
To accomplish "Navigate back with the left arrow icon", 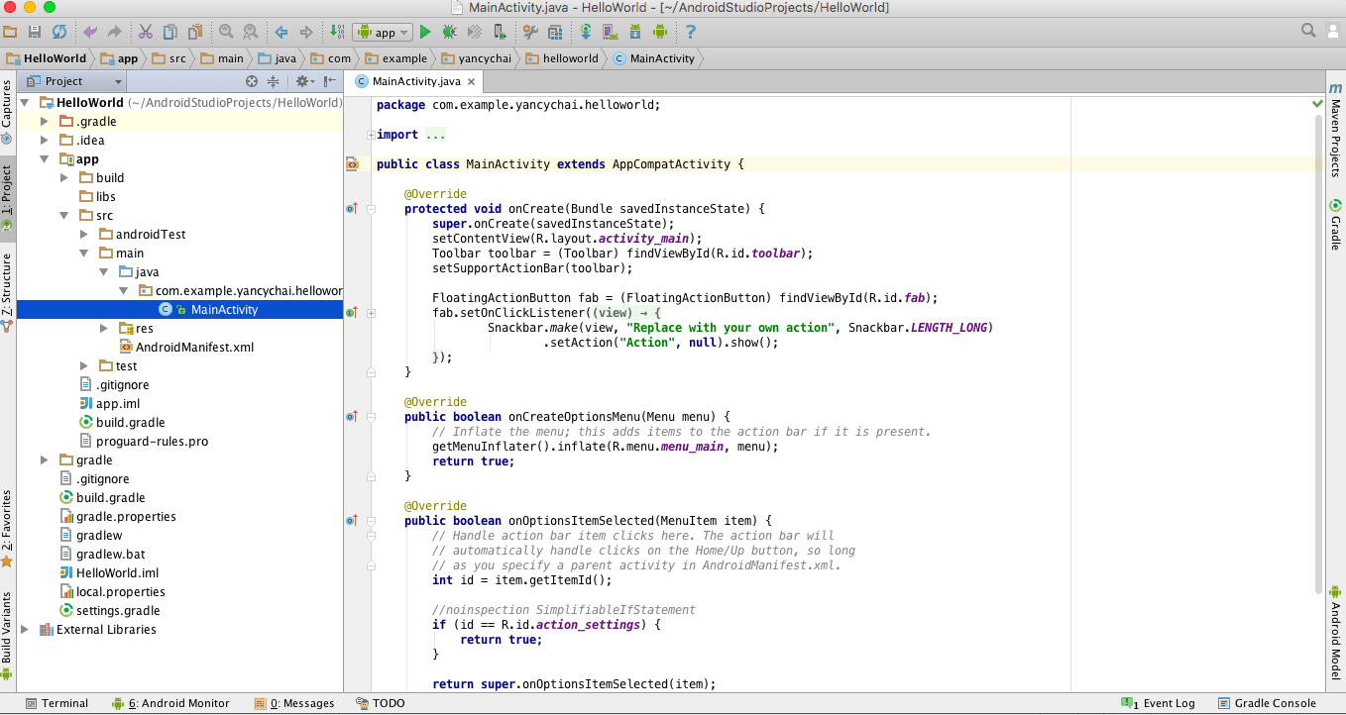I will coord(281,32).
